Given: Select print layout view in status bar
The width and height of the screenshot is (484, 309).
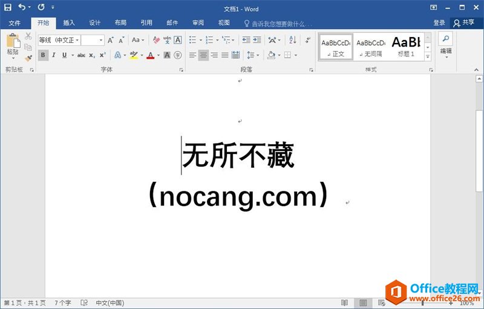Looking at the screenshot, I should coord(363,303).
